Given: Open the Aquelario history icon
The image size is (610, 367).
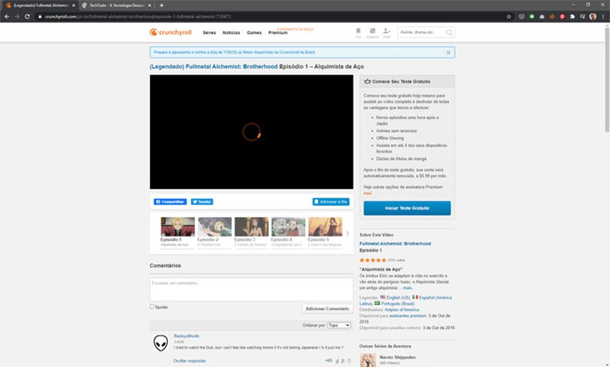Looking at the screenshot, I should point(372,30).
